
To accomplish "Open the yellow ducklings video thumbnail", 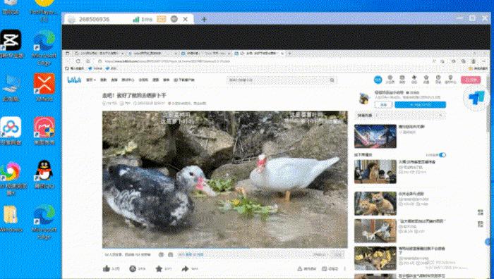I will click(375, 259).
